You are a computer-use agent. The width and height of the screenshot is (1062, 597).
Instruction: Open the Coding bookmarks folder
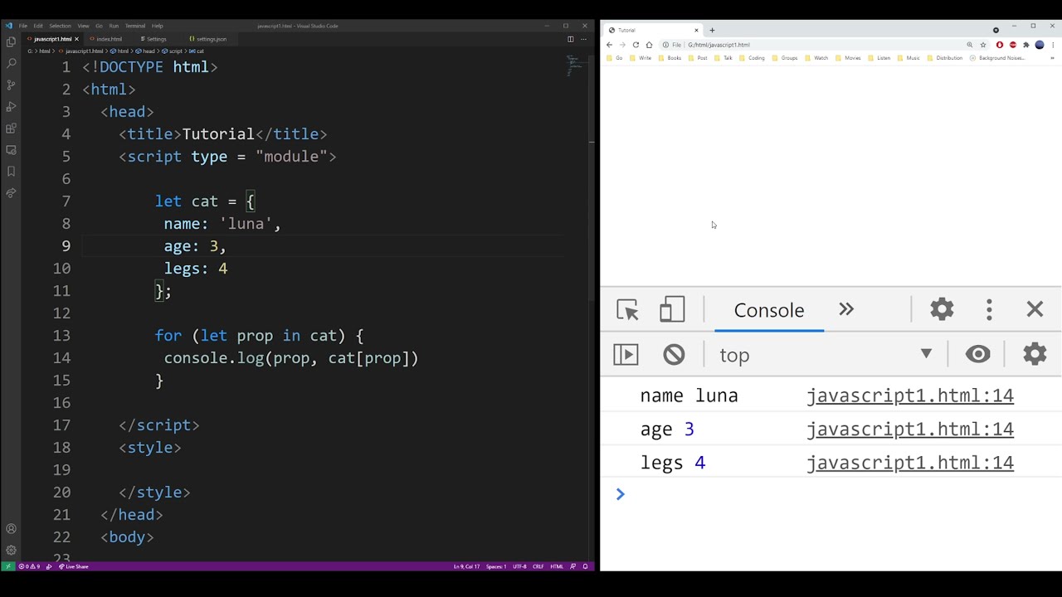point(752,58)
